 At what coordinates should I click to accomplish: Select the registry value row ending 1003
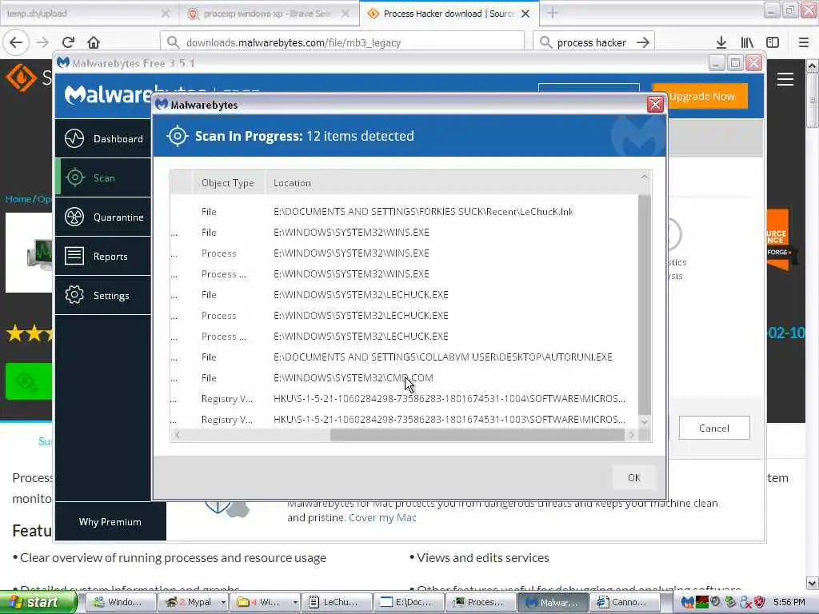(404, 420)
